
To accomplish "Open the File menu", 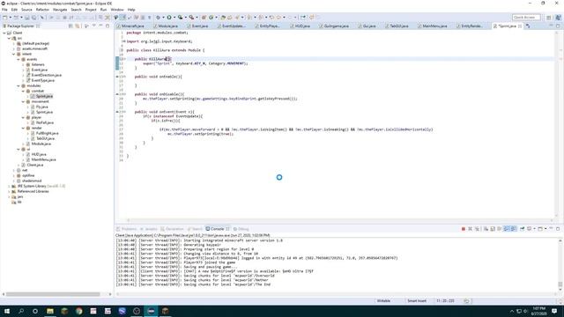I will click(x=4, y=10).
